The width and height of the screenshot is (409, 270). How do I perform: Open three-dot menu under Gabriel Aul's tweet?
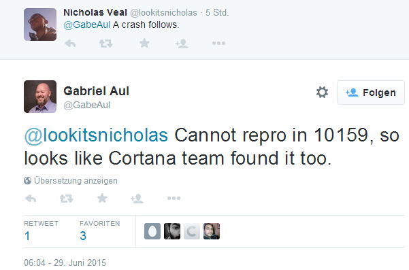click(174, 199)
